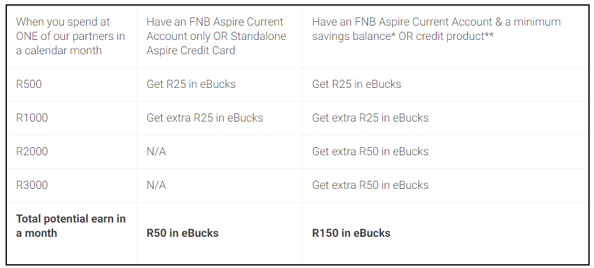Click "Standalone Aspire Credit Card" header text
Image resolution: width=594 pixels, height=268 pixels.
216,44
